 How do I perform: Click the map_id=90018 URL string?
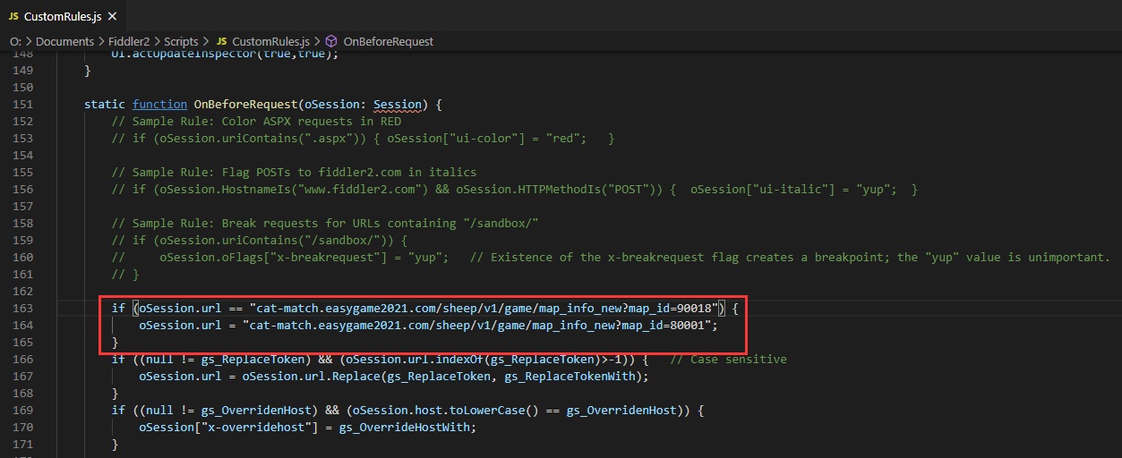pos(484,308)
